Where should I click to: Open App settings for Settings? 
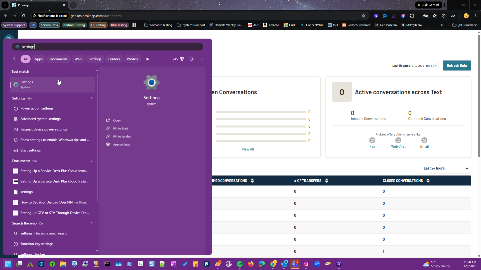point(121,144)
